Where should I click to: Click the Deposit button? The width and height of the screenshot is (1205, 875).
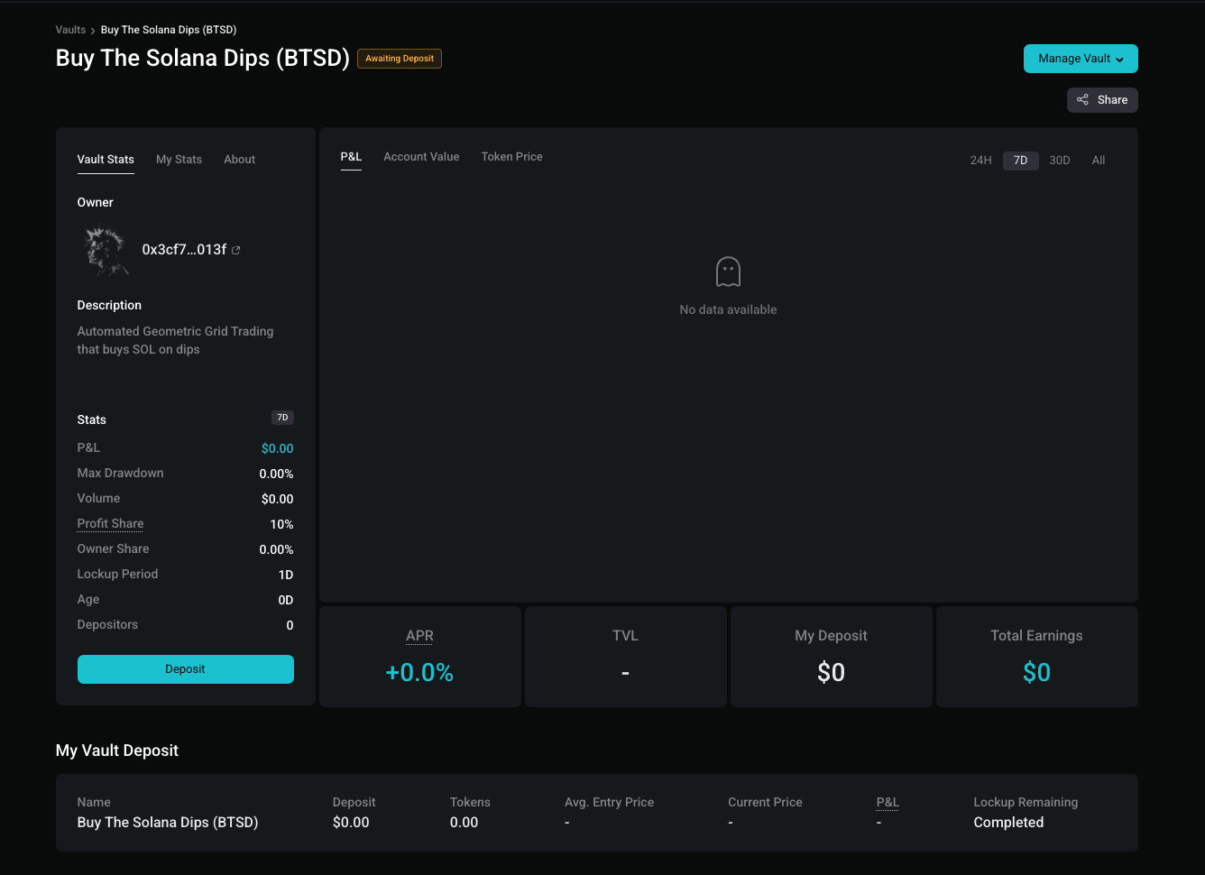point(185,669)
